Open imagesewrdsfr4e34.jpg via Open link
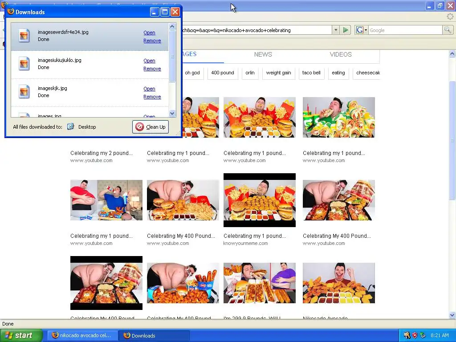456x342 pixels. [149, 33]
